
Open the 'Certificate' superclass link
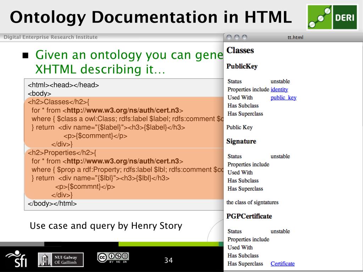(283, 263)
